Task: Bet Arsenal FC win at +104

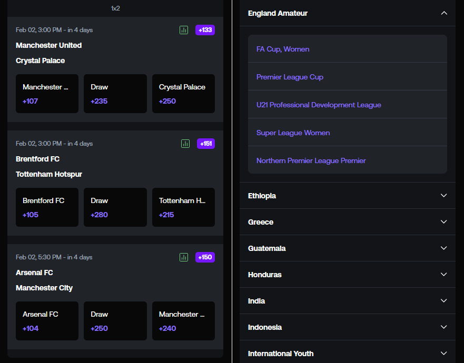Action: [x=47, y=321]
